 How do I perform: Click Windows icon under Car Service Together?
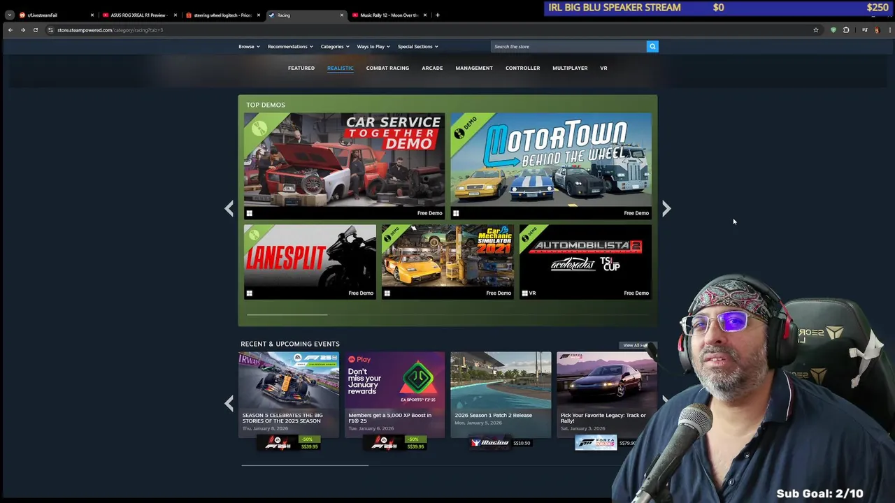250,213
